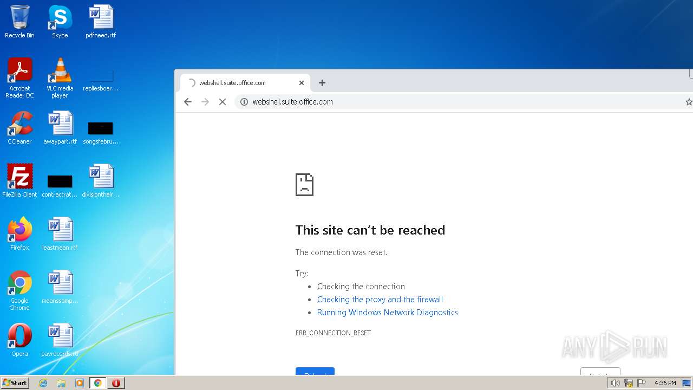Select the awaypart.rtf document icon
The width and height of the screenshot is (693, 390).
click(60, 128)
